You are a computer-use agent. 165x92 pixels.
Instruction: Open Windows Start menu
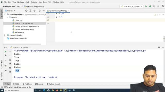(x=2, y=90)
